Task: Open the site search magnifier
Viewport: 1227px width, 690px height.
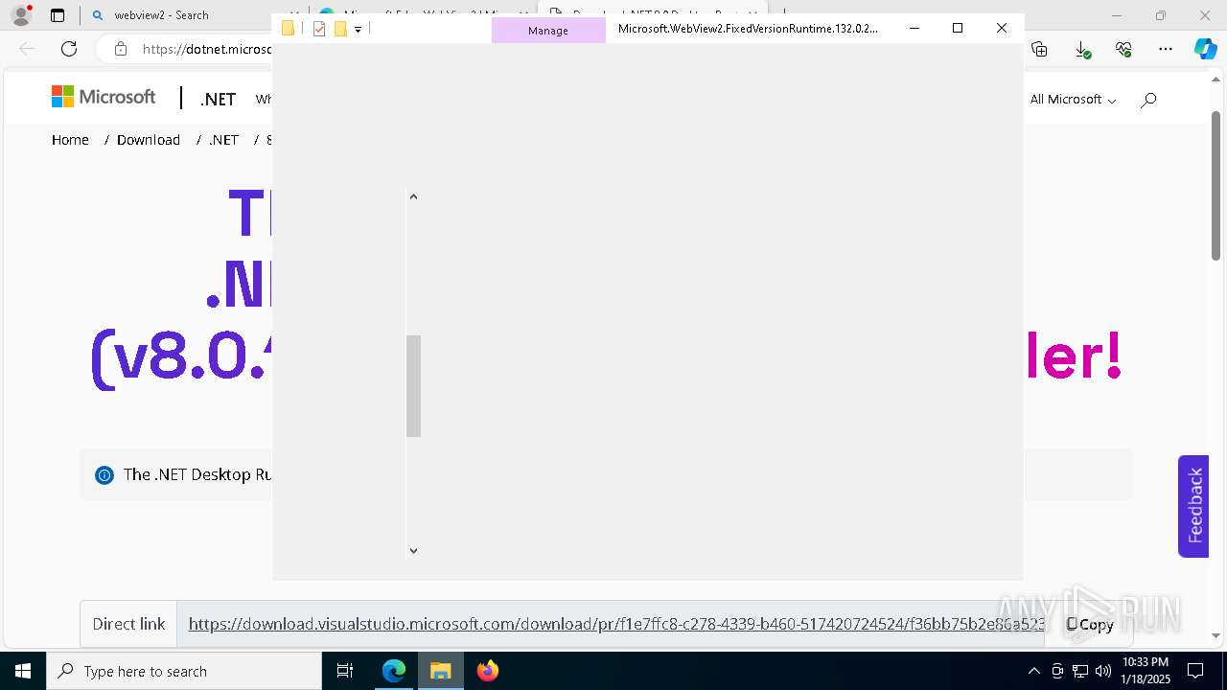Action: coord(1148,99)
